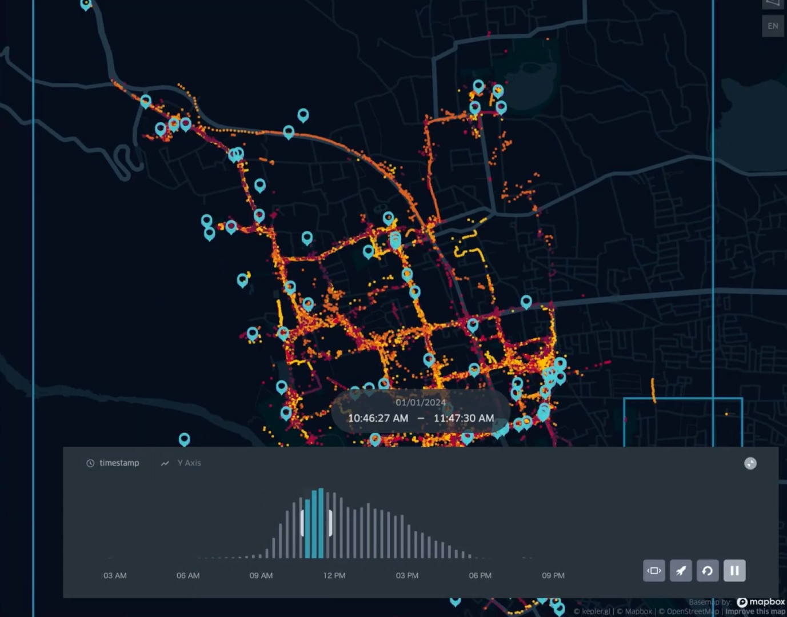Open the Y Axis field selector
The image size is (787, 617).
coord(189,463)
